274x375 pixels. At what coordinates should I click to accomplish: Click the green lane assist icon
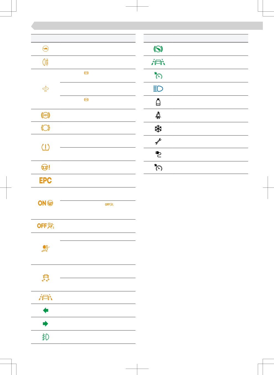[158, 62]
